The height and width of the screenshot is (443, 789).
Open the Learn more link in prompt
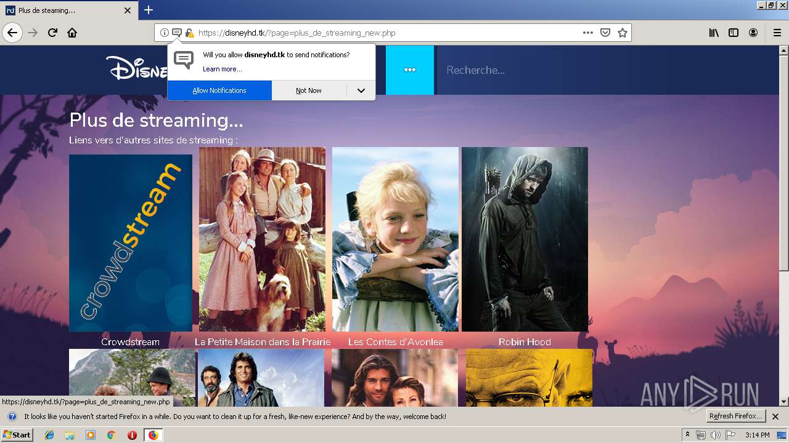pos(222,69)
